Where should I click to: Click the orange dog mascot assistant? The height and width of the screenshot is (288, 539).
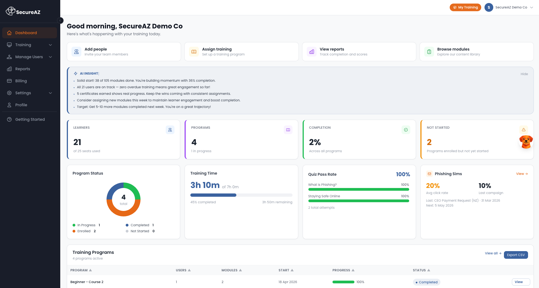click(x=526, y=142)
